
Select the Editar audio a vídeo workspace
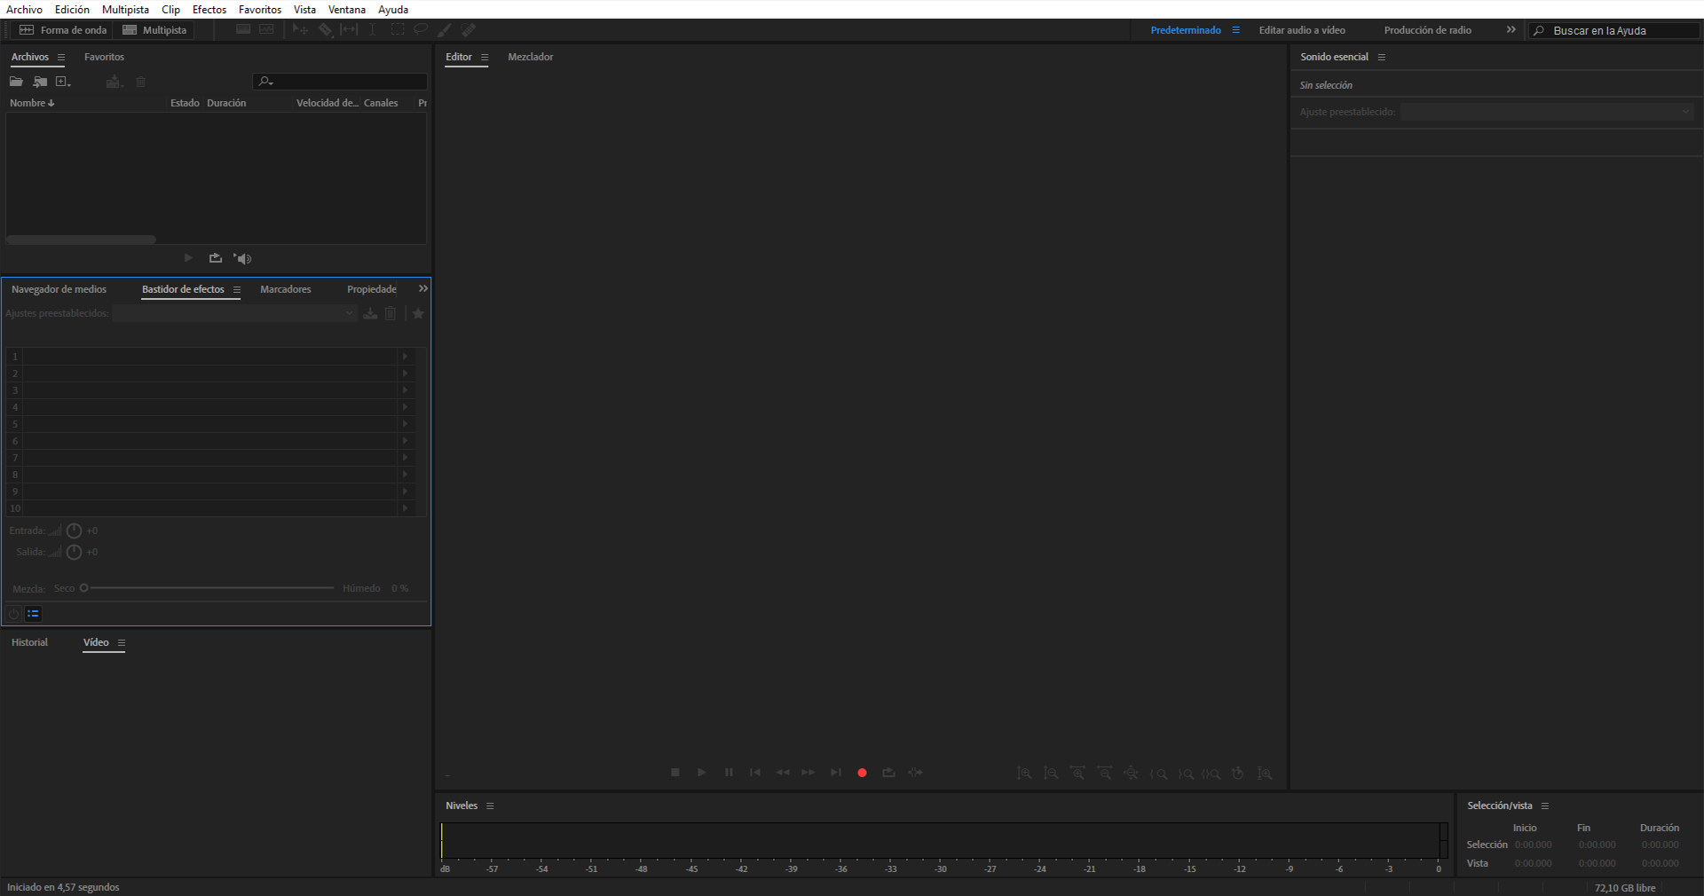tap(1302, 30)
